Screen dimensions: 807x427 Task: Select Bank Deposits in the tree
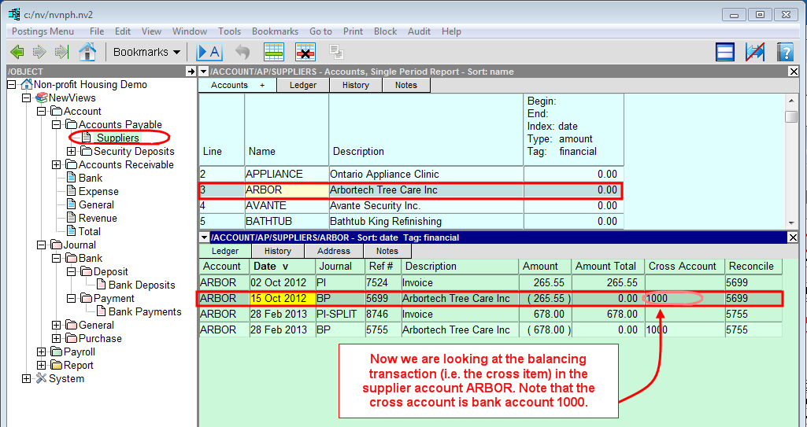point(142,285)
